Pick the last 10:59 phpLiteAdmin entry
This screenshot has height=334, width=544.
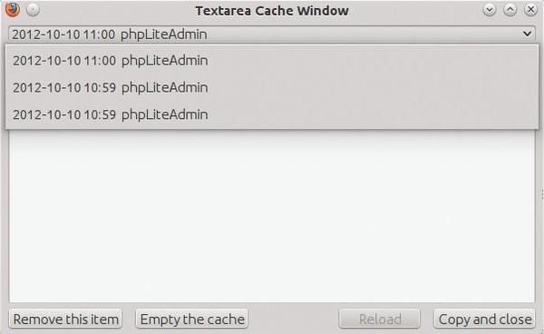272,114
